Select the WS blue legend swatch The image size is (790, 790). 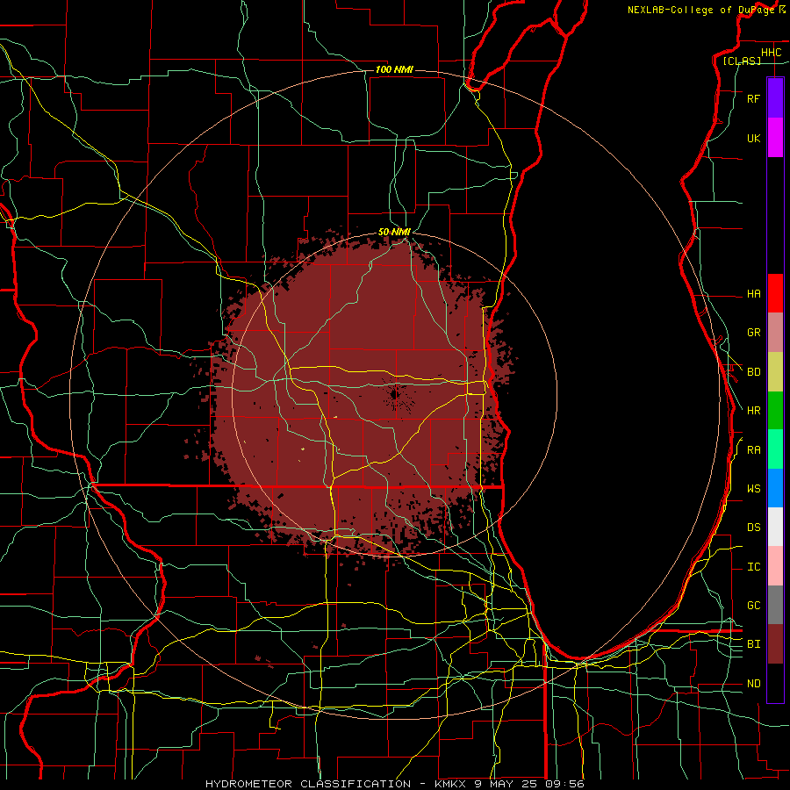775,488
